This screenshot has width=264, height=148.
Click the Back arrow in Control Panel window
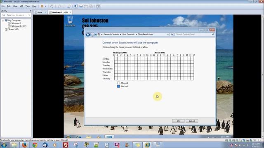(88, 35)
